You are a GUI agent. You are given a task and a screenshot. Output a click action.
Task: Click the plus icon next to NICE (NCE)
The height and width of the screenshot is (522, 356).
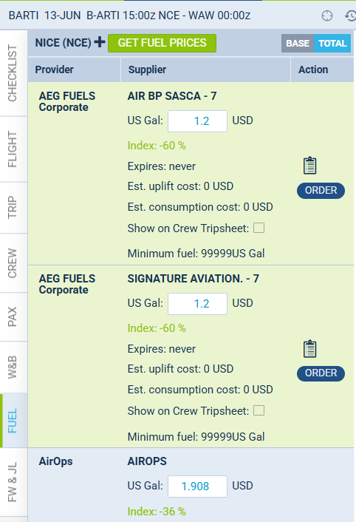pyautogui.click(x=100, y=42)
